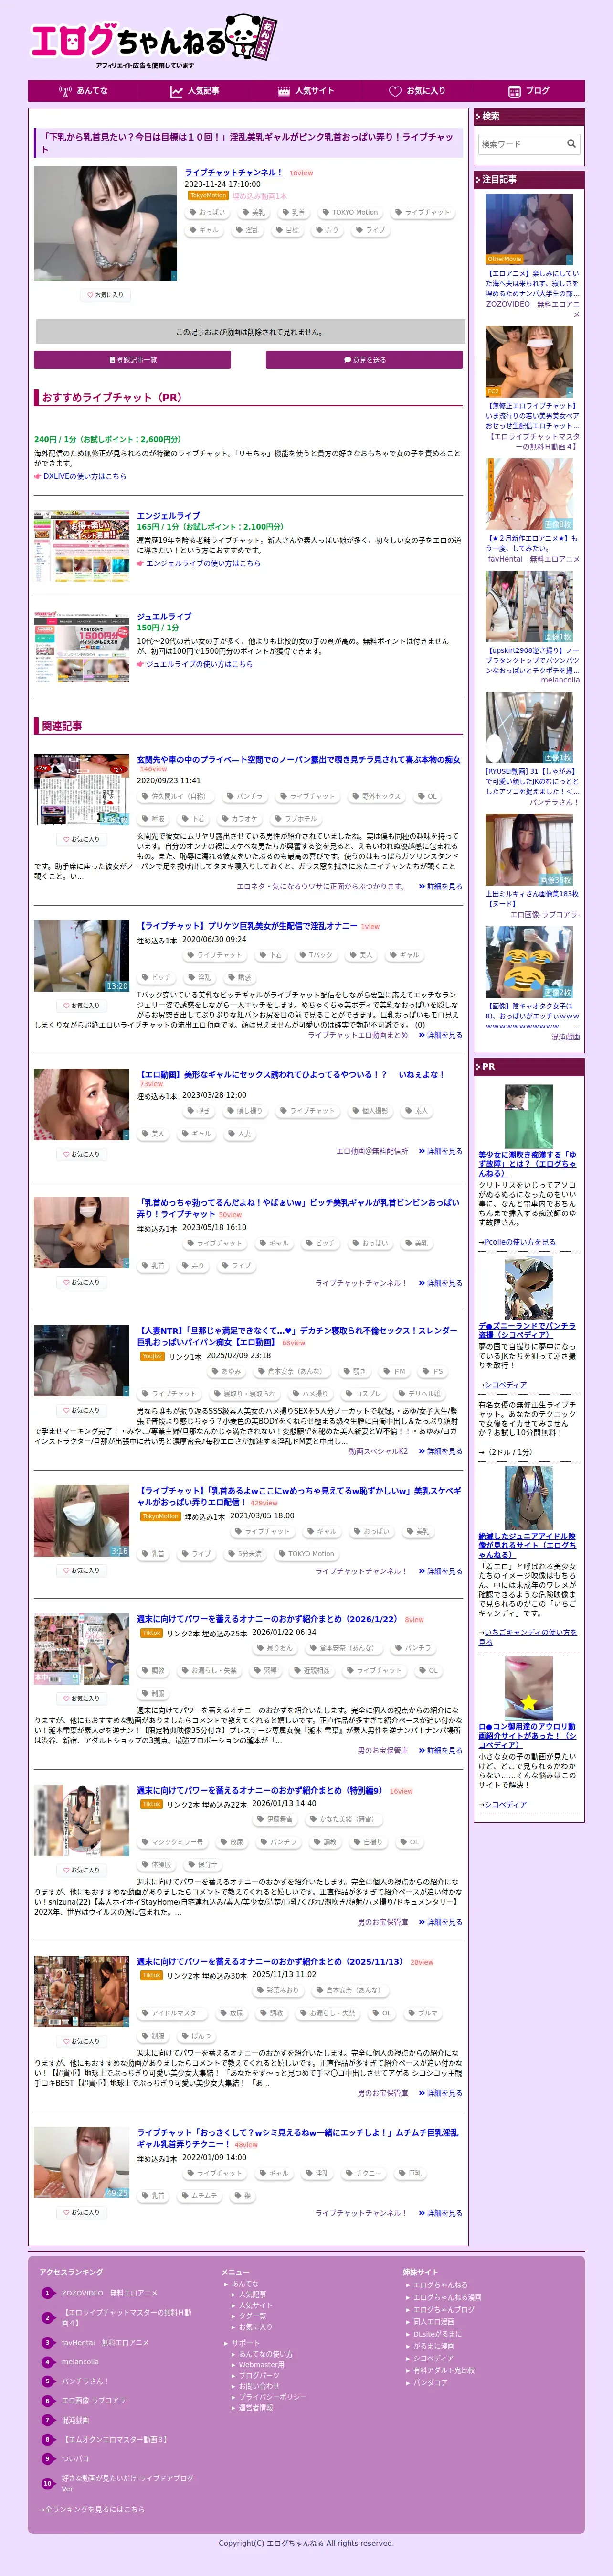Open あんてなの使い方 in footer menu
Viewport: 613px width, 2576px height.
tap(265, 2354)
